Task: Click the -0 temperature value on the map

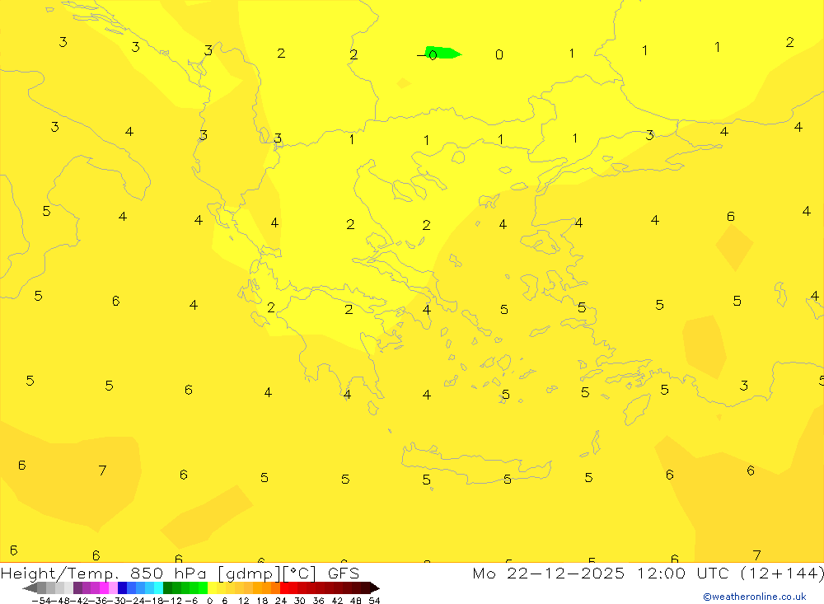Action: coord(427,54)
